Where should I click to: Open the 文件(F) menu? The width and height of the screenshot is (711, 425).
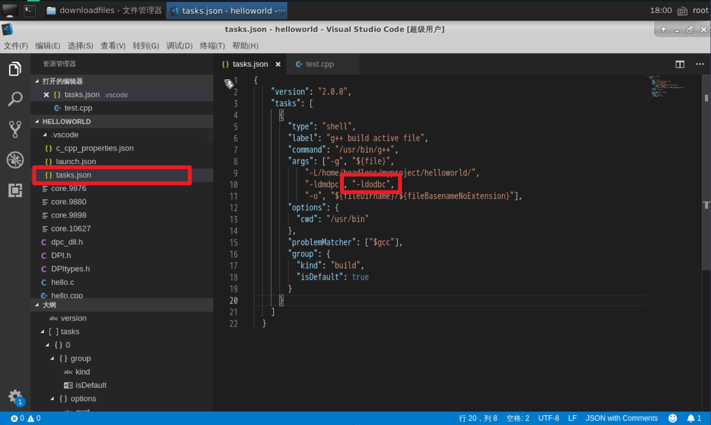coord(16,46)
